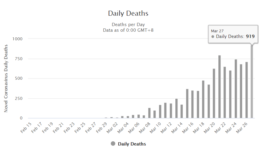Select the Mar 24 bar
The height and width of the screenshot is (155, 265).
[x=236, y=89]
